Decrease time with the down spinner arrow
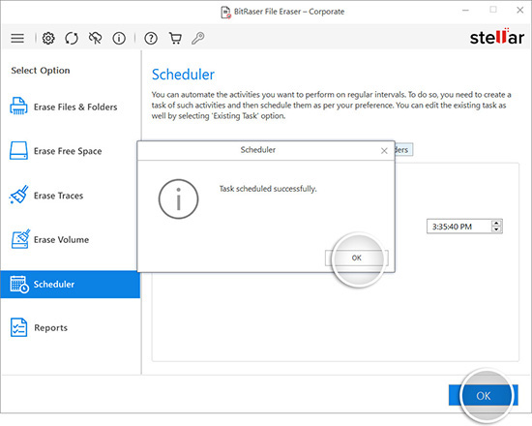 pos(496,229)
